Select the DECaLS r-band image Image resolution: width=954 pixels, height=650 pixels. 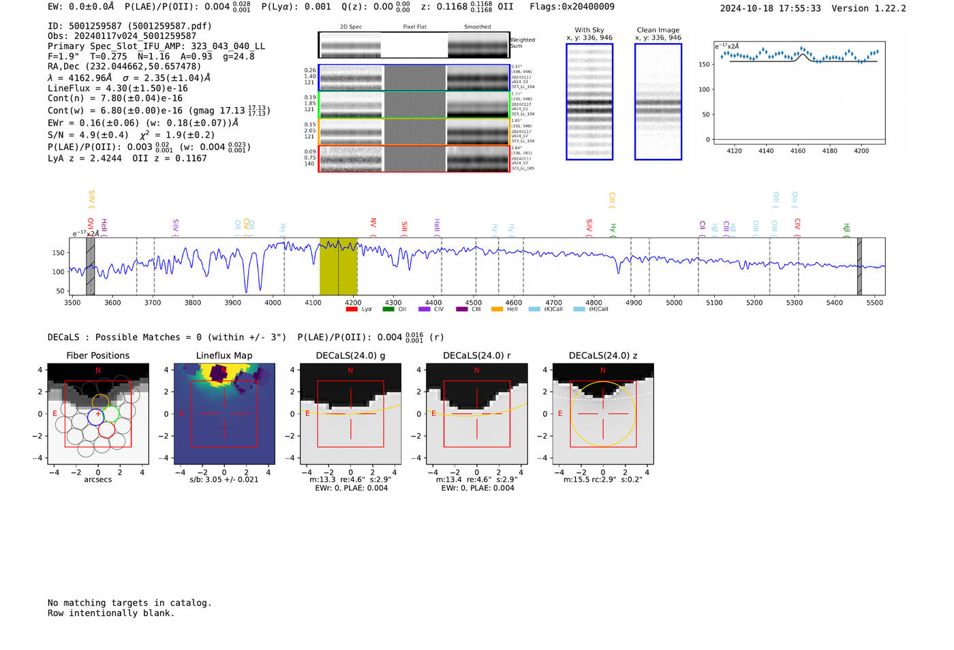[476, 414]
